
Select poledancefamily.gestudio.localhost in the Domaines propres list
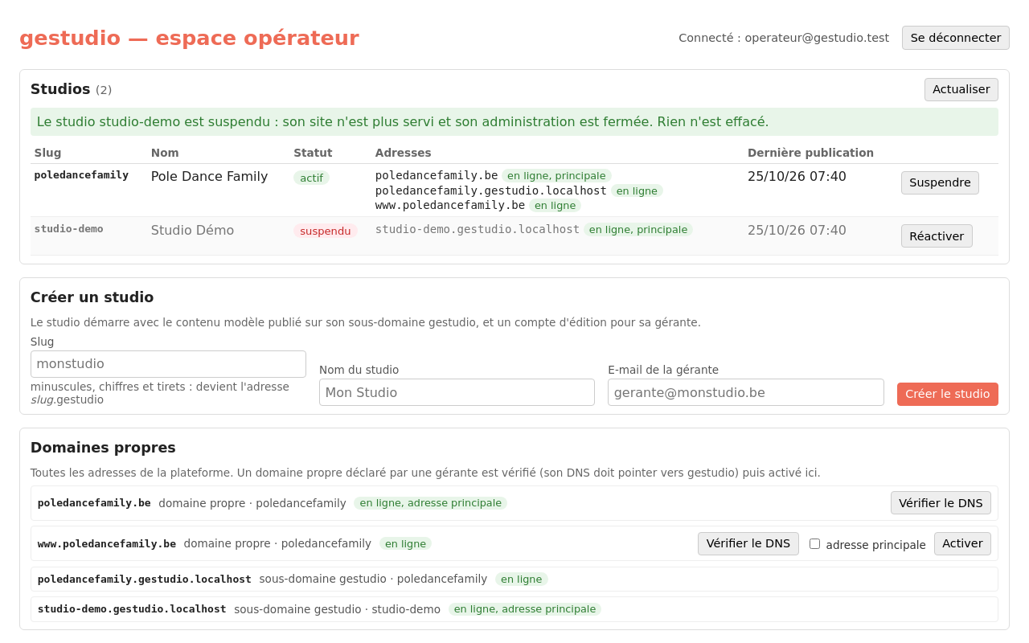pos(145,579)
